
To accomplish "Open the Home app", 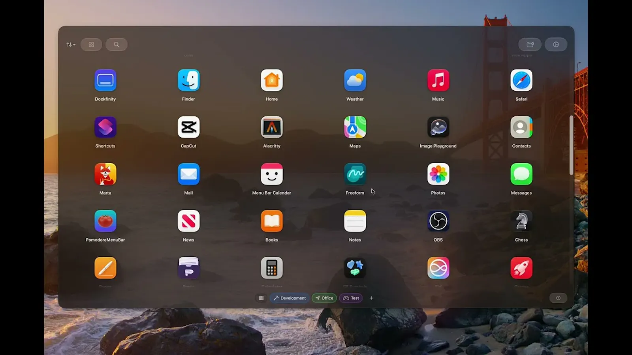I will 272,80.
